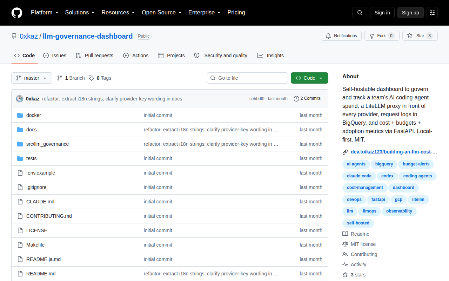Click the Makefile file icon
This screenshot has width=449, height=281.
click(x=20, y=245)
